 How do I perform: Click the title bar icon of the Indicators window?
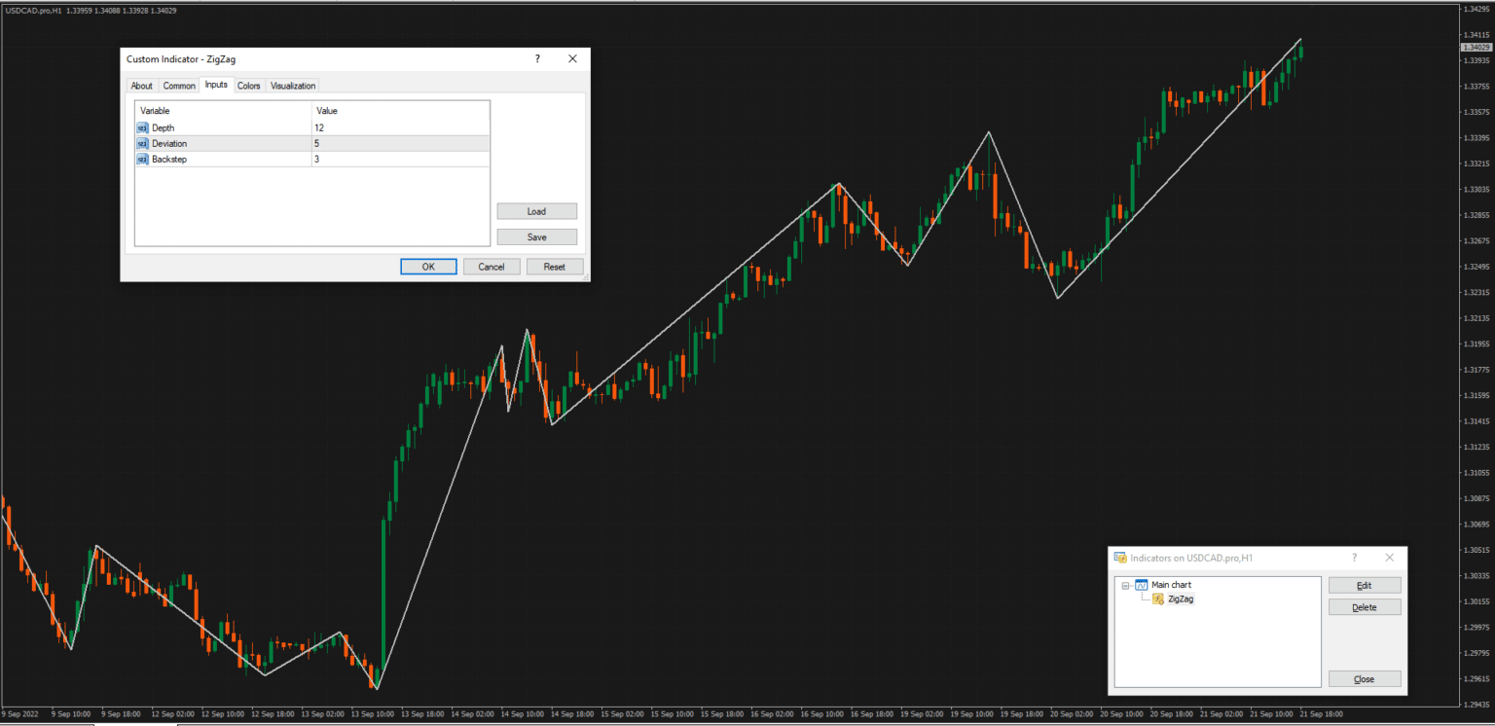tap(1120, 558)
